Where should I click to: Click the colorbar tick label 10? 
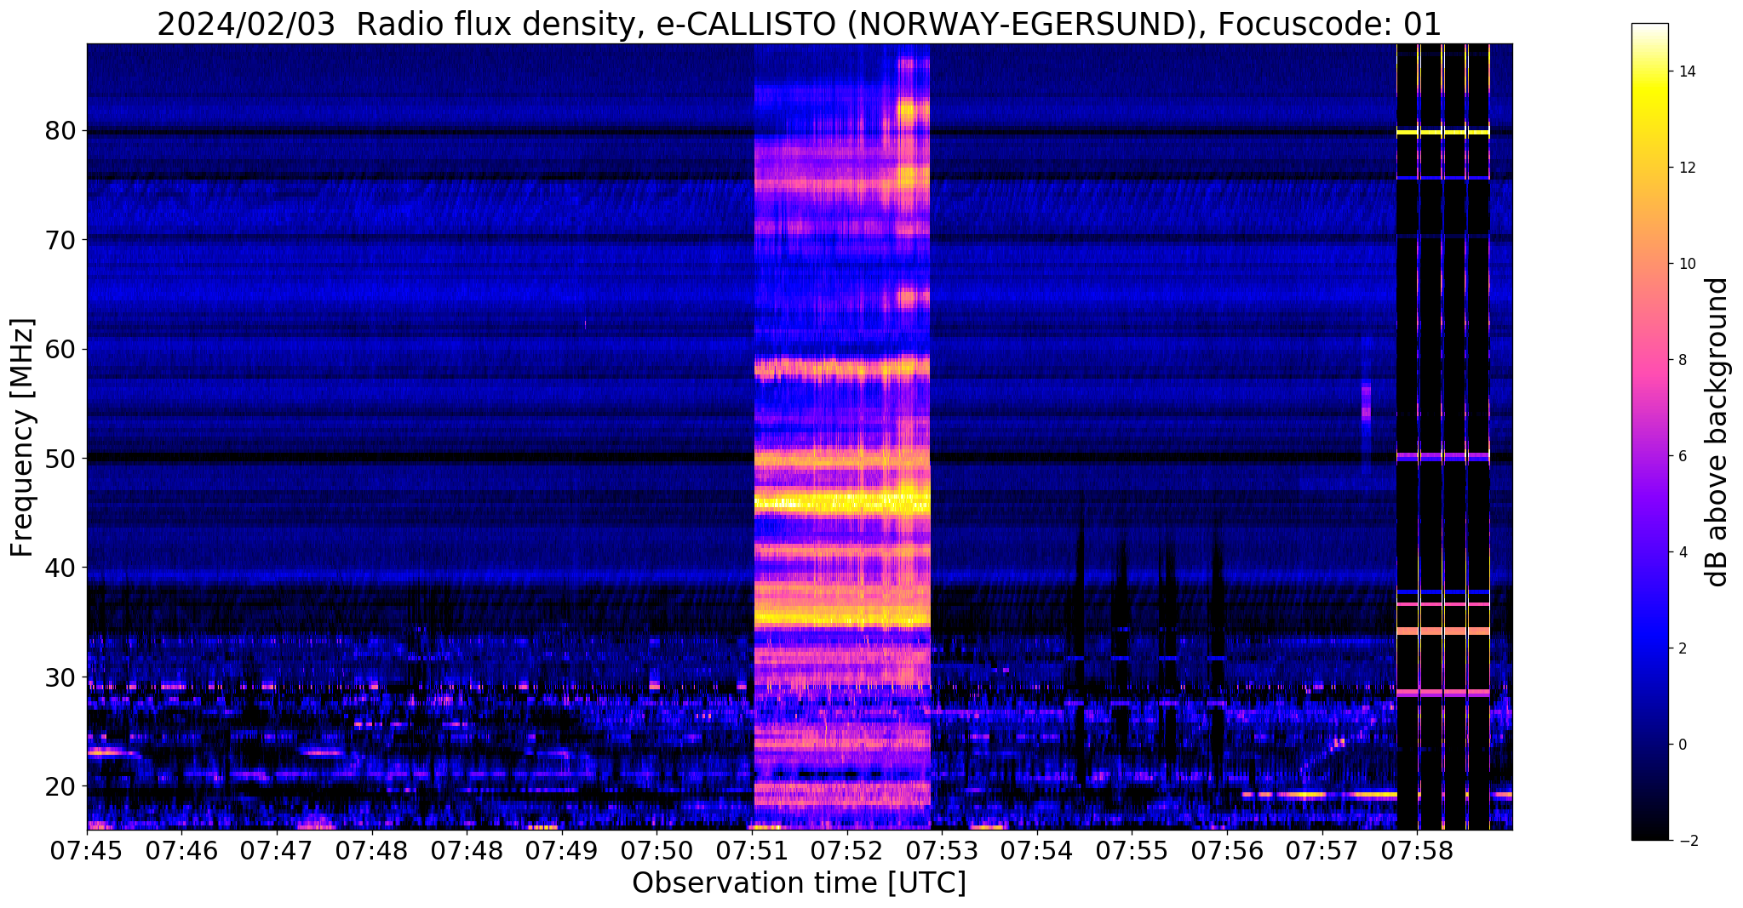coord(1687,264)
